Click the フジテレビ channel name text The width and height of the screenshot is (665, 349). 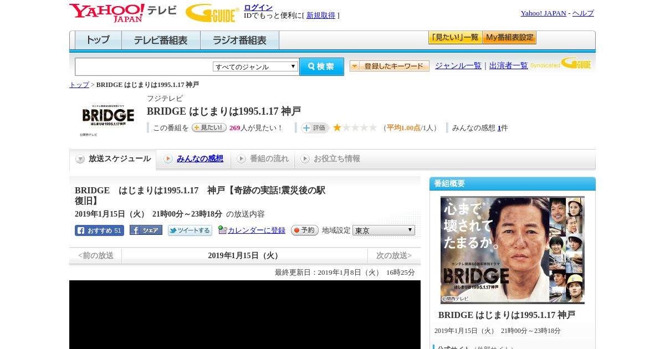pyautogui.click(x=165, y=99)
